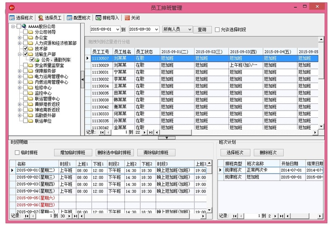Click the 配置班次 toolbar icon
Image resolution: width=336 pixels, height=225 pixels.
[x=69, y=18]
